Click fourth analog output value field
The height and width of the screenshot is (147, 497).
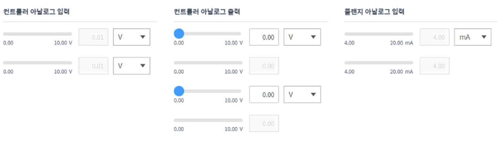coord(264,124)
